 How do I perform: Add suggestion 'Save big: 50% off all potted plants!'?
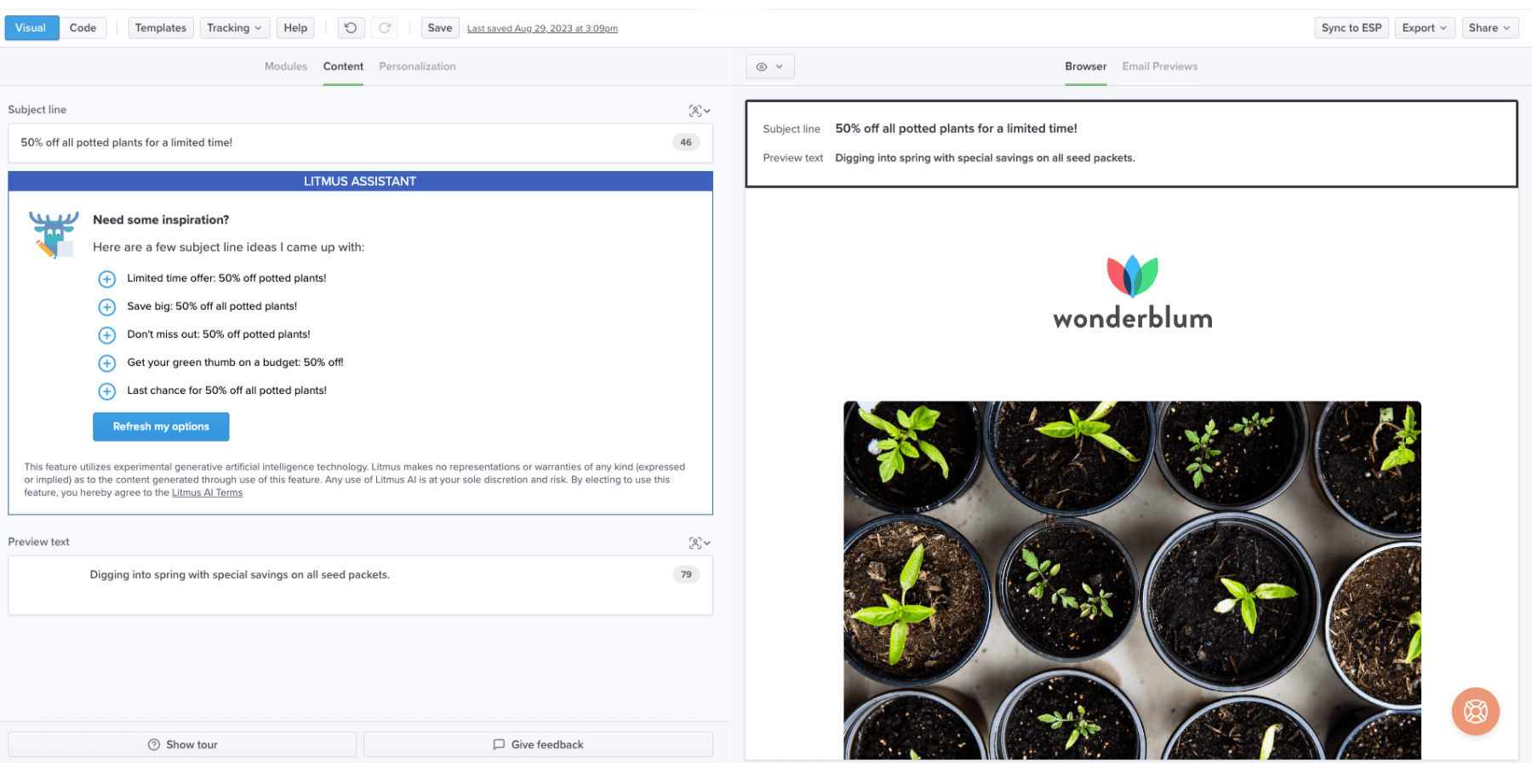tap(107, 307)
